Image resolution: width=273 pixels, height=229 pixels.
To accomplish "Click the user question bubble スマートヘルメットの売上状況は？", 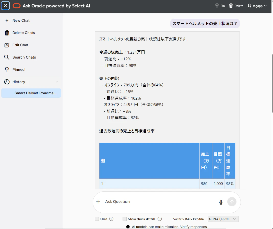I will [205, 24].
